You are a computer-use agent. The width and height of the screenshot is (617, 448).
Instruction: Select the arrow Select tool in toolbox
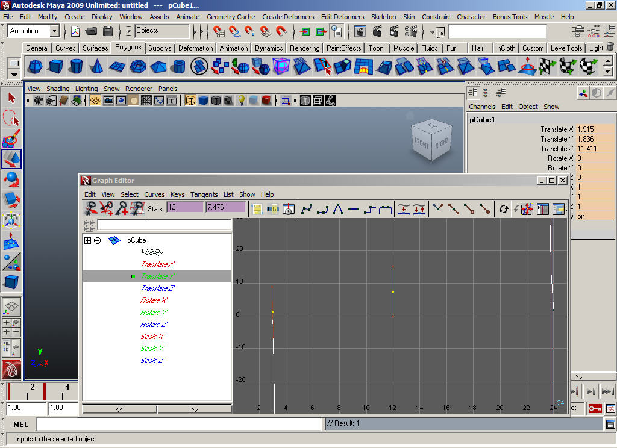pos(11,97)
